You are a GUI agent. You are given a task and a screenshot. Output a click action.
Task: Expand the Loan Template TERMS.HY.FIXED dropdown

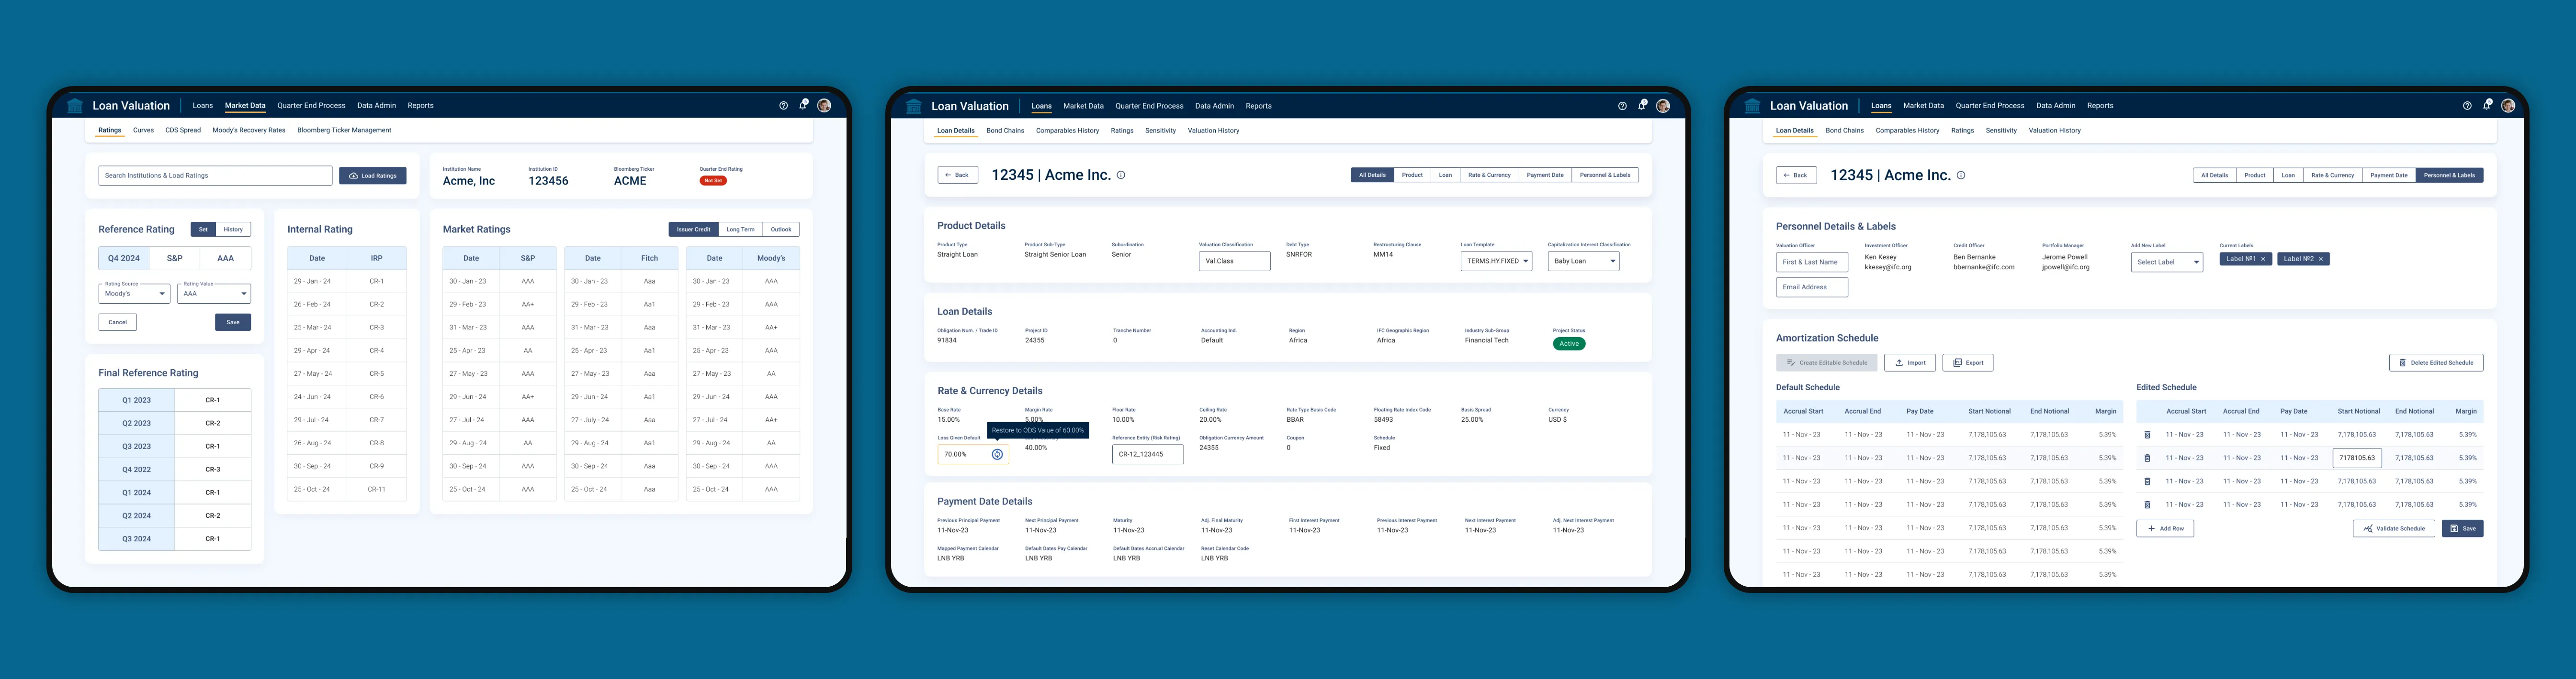pos(1496,262)
